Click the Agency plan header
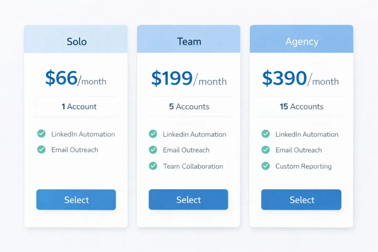The width and height of the screenshot is (378, 252). tap(302, 41)
